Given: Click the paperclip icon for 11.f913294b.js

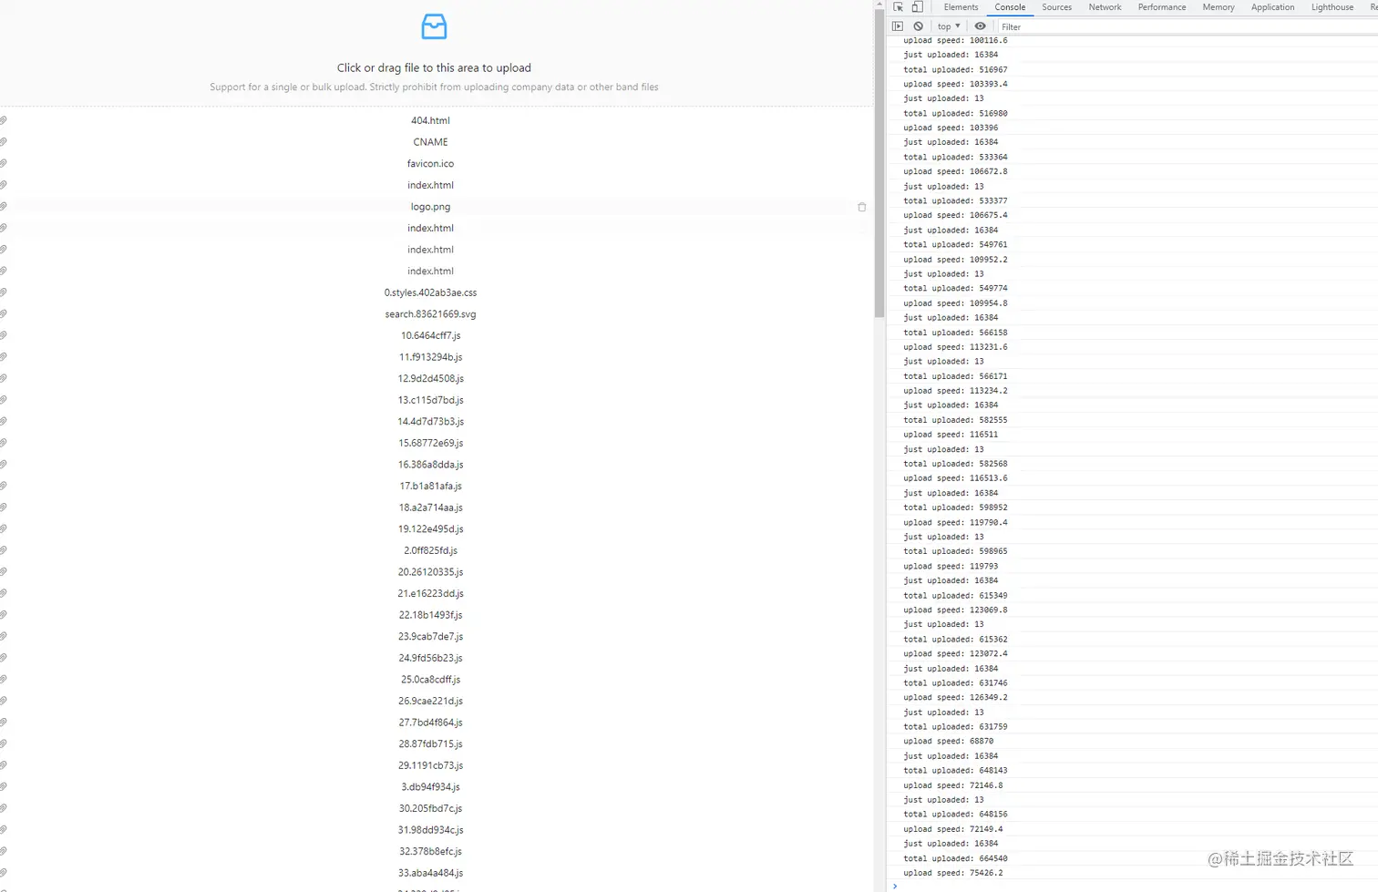Looking at the screenshot, I should click(x=4, y=356).
